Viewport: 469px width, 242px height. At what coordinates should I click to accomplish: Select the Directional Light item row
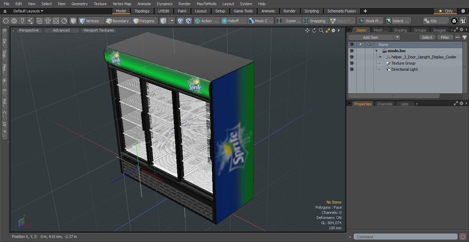pos(405,69)
